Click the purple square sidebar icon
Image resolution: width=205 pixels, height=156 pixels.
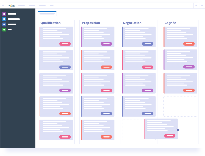[x=4, y=14]
